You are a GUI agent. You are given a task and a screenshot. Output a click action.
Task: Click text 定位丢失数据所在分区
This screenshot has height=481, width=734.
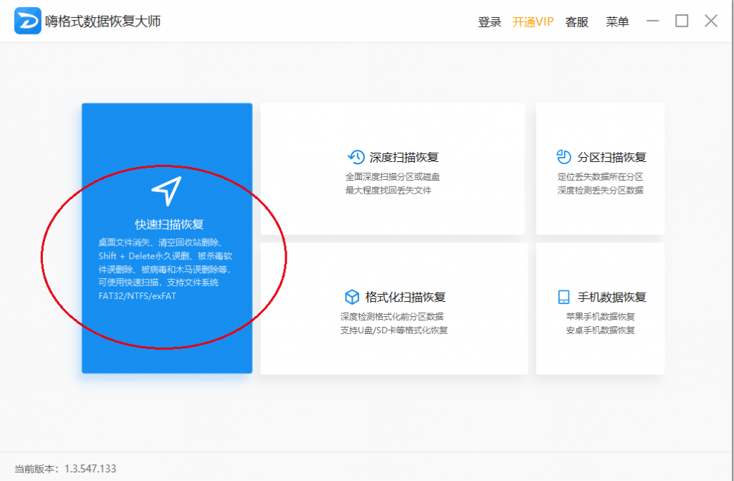pyautogui.click(x=600, y=177)
